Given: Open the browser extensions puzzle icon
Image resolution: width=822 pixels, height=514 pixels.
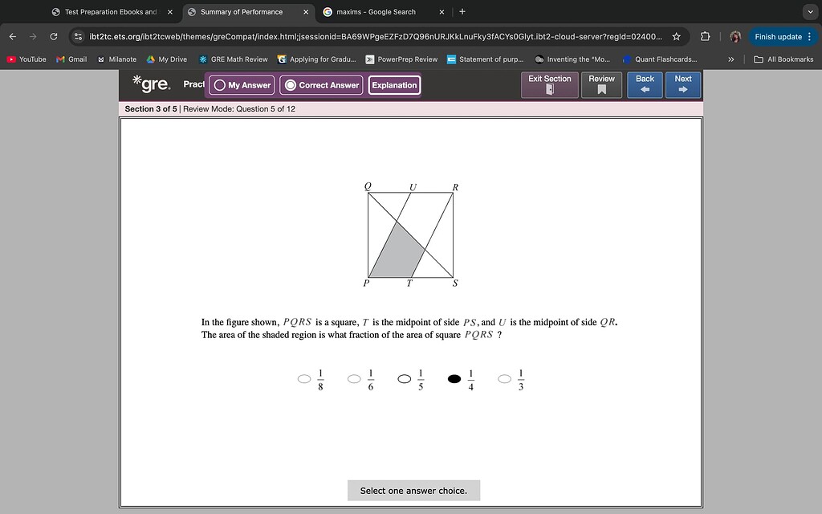Looking at the screenshot, I should click(706, 36).
